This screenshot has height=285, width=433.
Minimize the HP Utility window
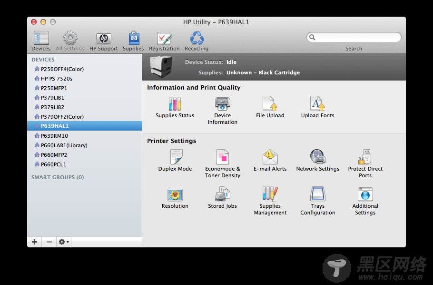coord(43,22)
